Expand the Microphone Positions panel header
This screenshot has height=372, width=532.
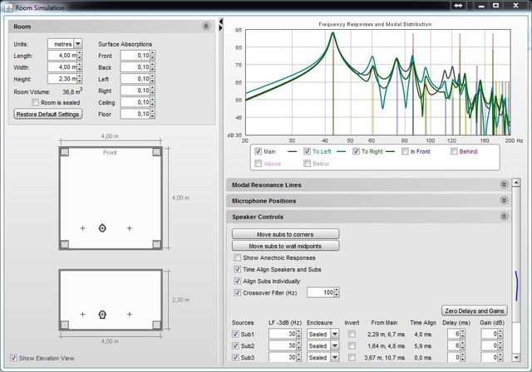coord(368,201)
